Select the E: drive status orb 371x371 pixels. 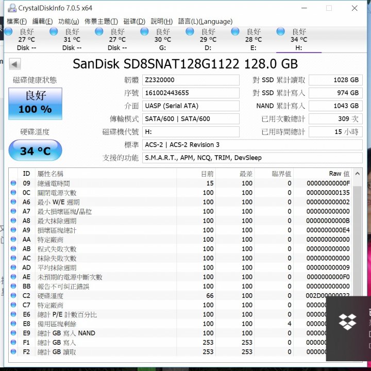click(235, 31)
